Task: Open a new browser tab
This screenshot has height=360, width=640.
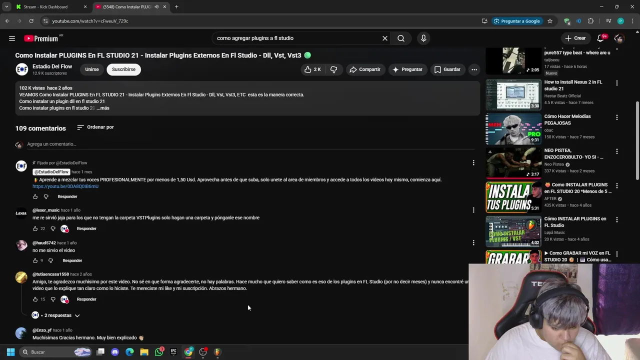Action: [x=176, y=7]
